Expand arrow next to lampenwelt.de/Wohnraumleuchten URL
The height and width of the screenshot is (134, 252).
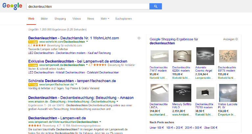[x=100, y=122]
